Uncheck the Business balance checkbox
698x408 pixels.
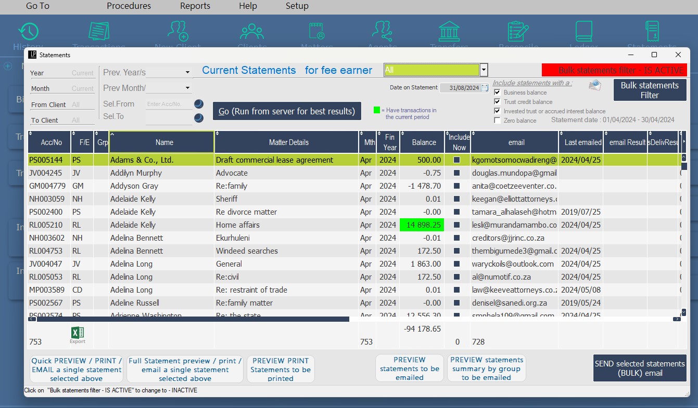point(497,93)
